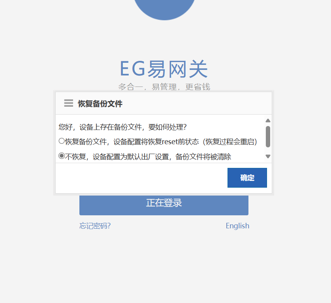This screenshot has width=331, height=303.
Task: Click the empty footer area left of 确定
Action: (141, 178)
